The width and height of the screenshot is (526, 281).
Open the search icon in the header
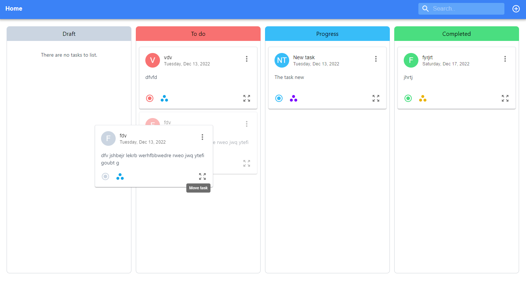(x=425, y=8)
